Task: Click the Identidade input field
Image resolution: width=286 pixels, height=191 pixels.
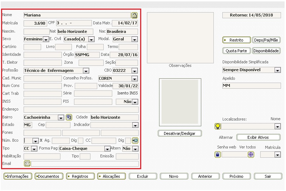Action: point(43,55)
